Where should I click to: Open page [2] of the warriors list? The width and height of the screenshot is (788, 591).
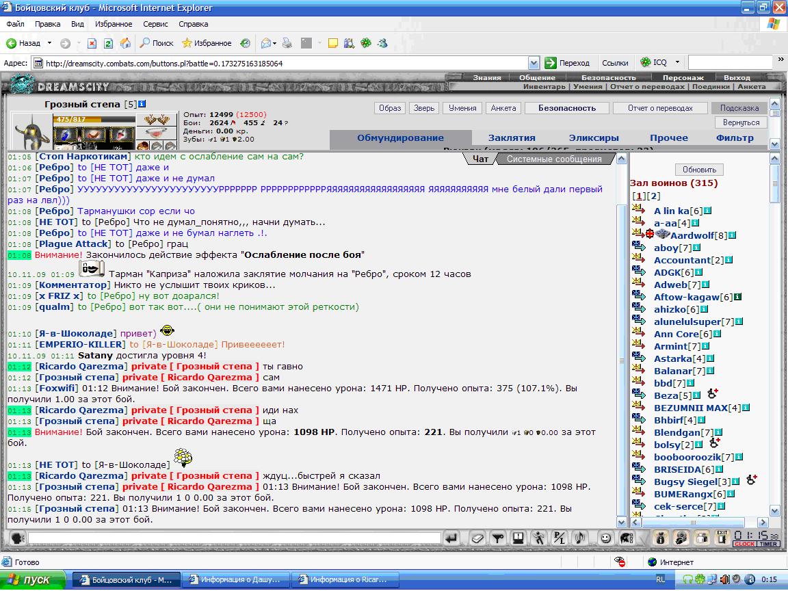[x=654, y=196]
